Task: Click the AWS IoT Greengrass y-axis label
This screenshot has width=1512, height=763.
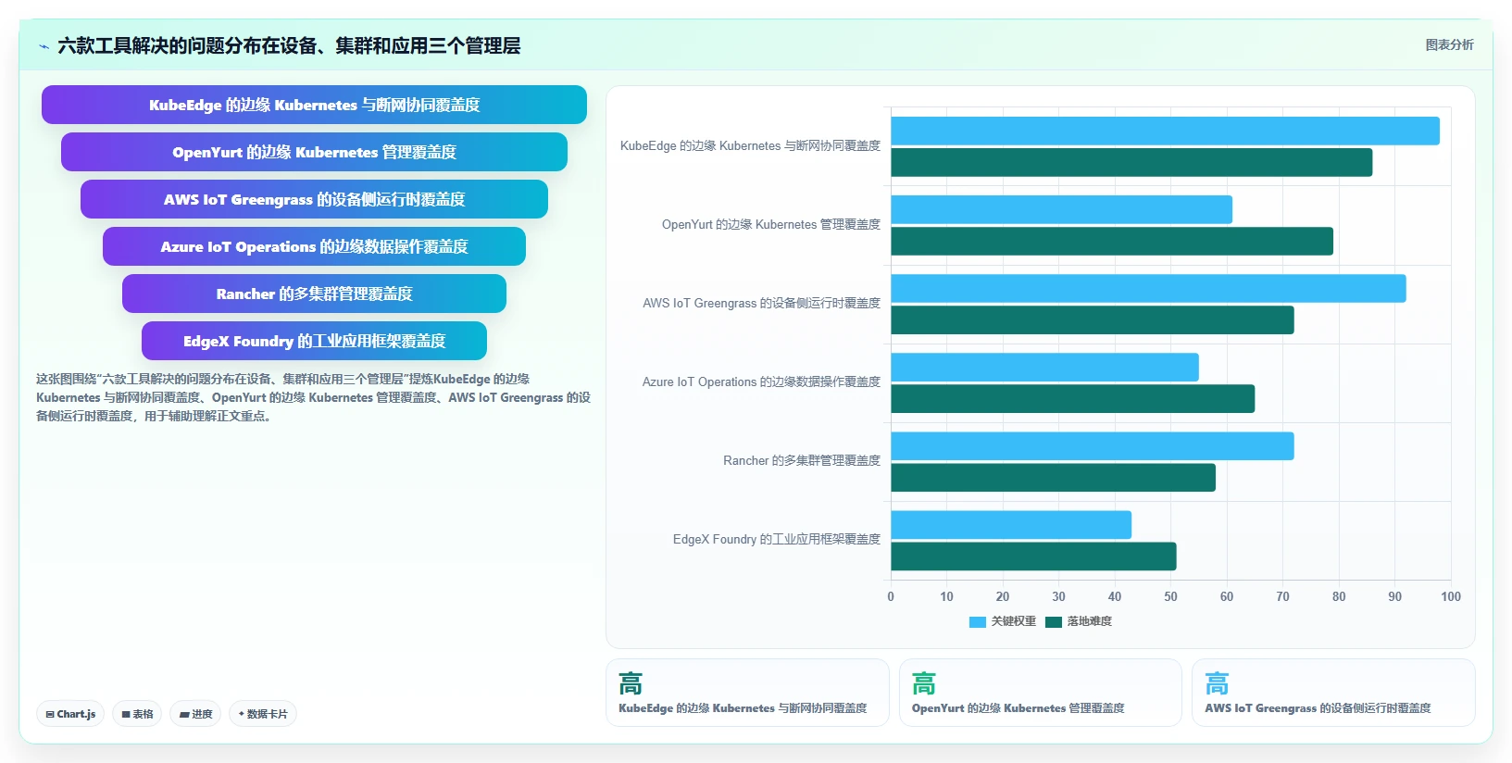Action: [x=762, y=304]
